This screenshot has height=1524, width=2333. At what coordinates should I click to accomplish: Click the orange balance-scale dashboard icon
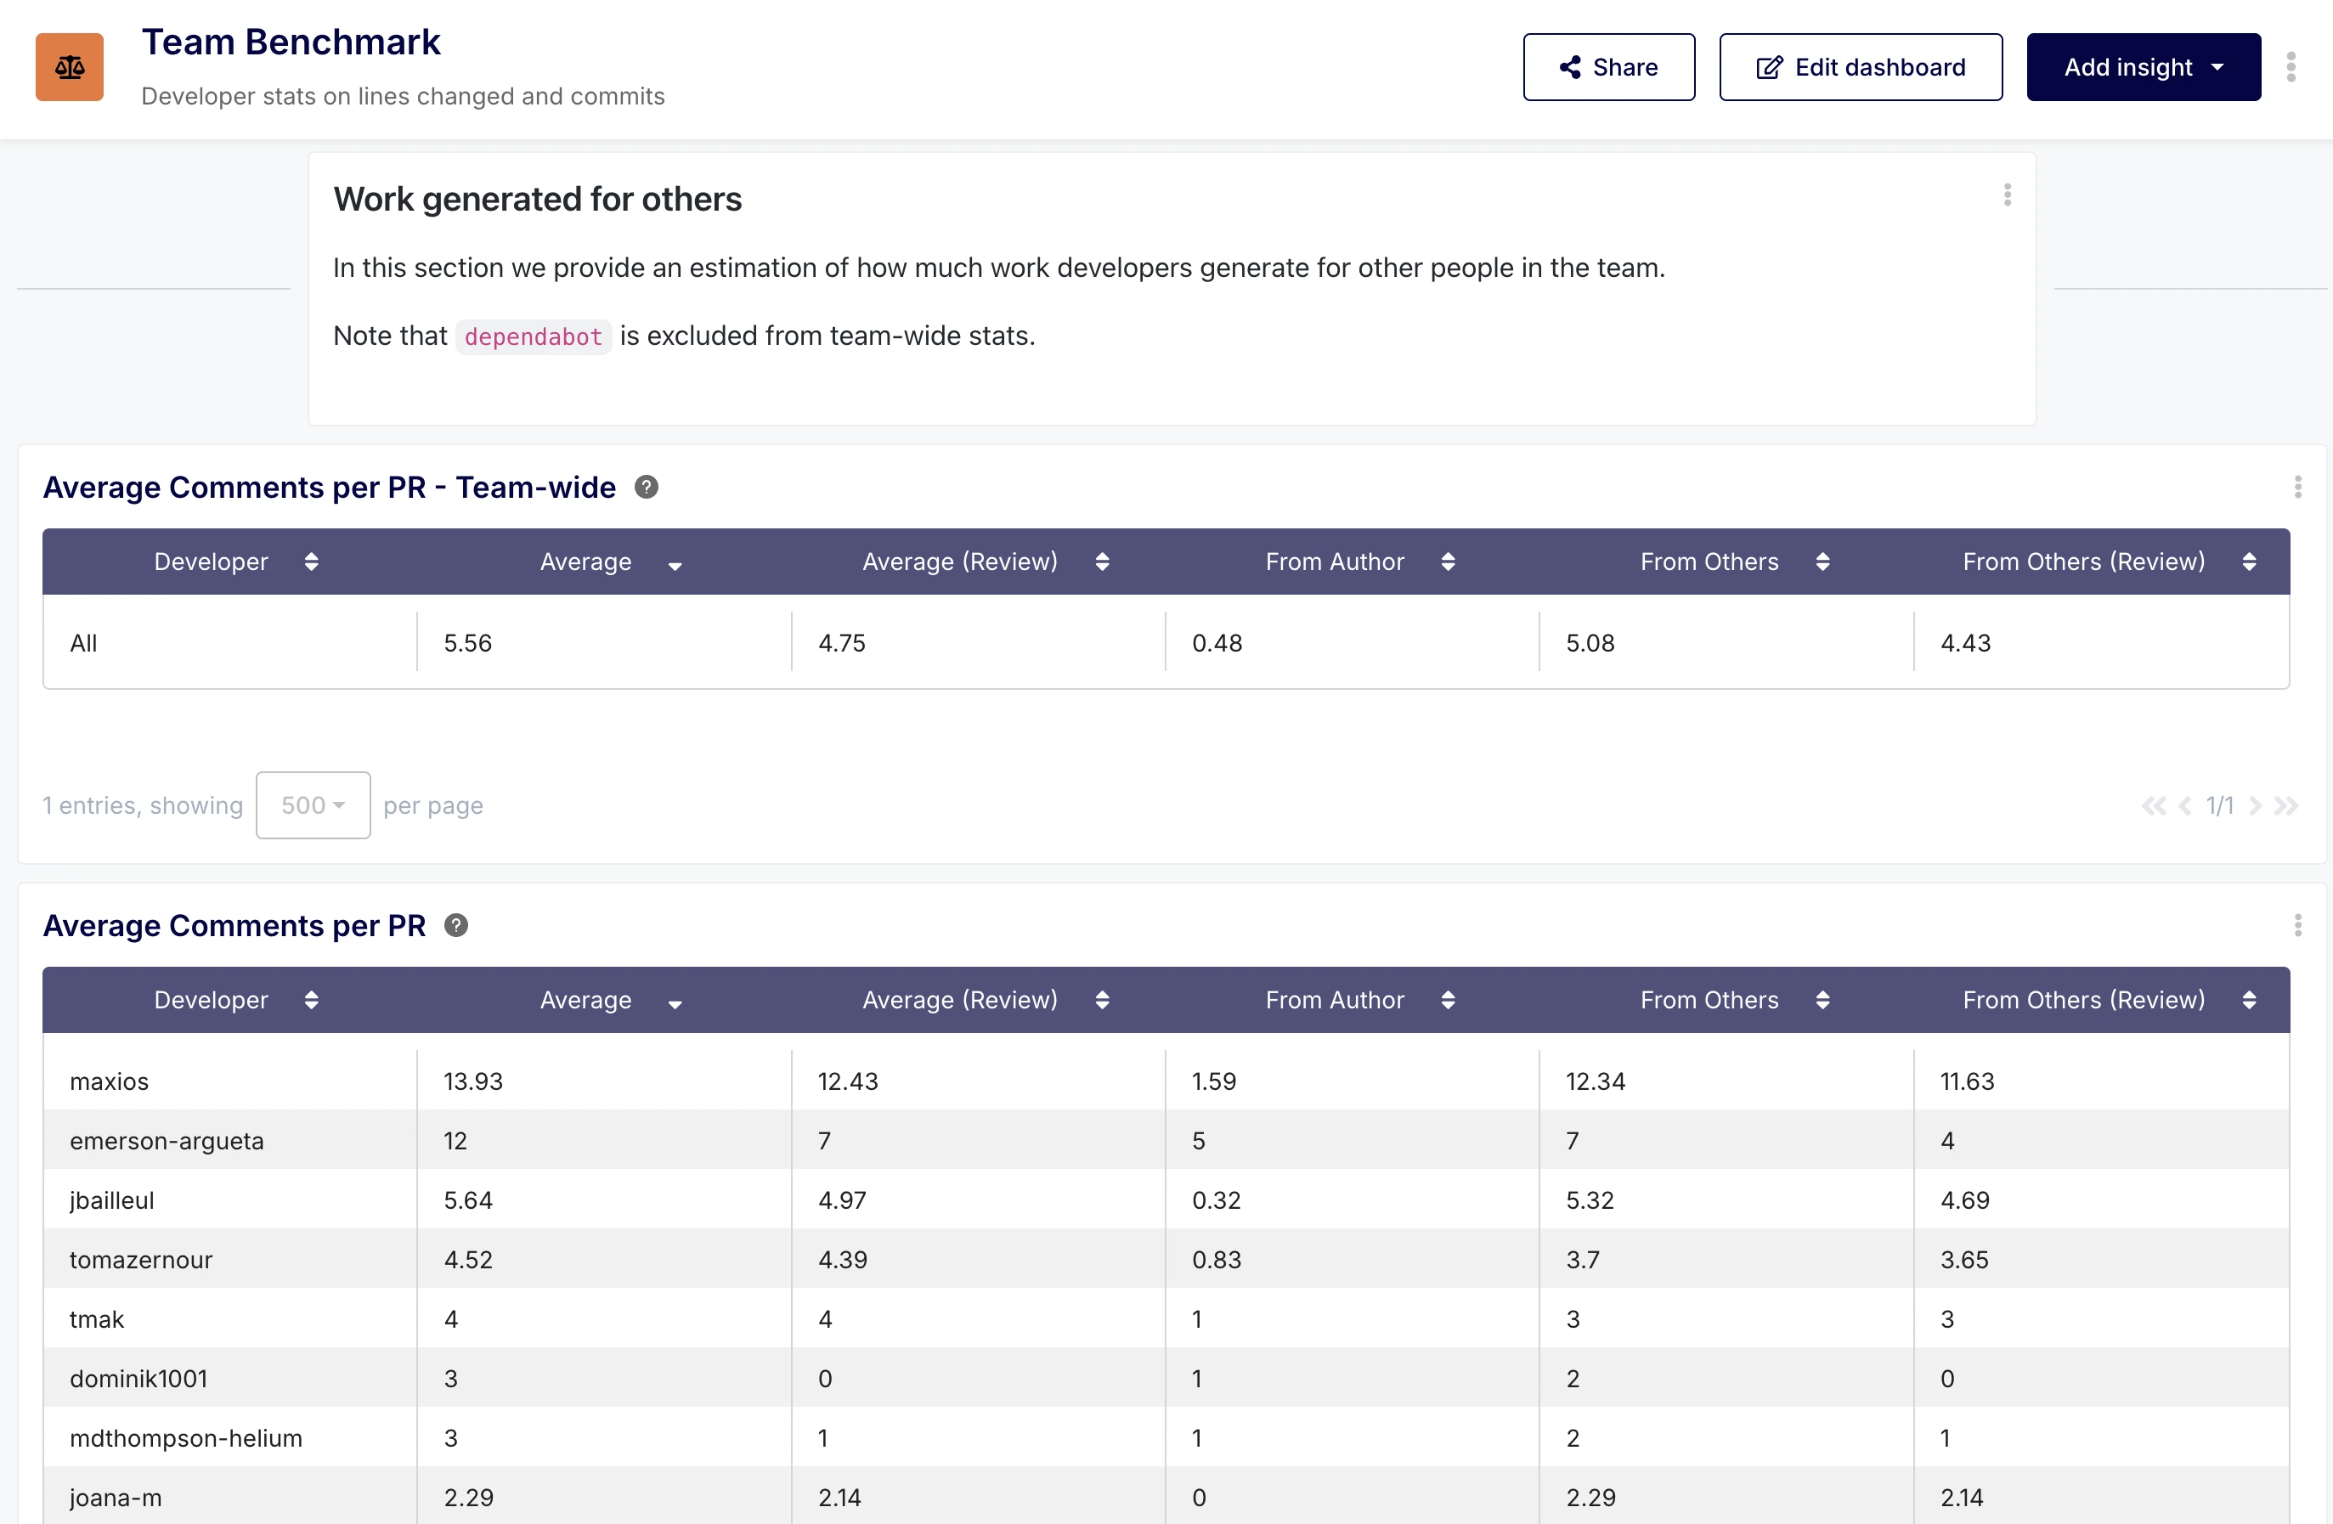pos(69,66)
